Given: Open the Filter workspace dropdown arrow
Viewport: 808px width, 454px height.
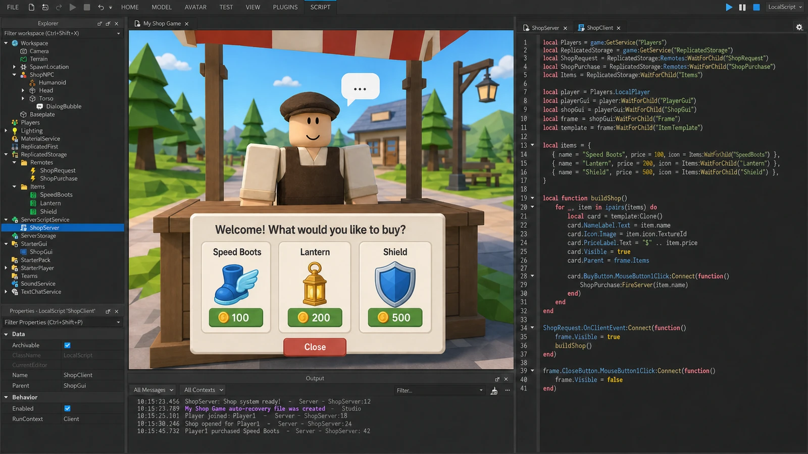Looking at the screenshot, I should click(119, 33).
